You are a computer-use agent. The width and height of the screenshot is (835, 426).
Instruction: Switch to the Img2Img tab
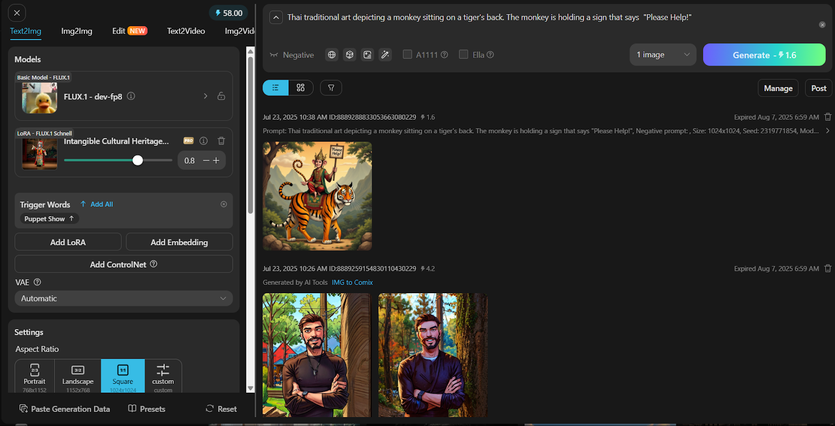point(77,31)
